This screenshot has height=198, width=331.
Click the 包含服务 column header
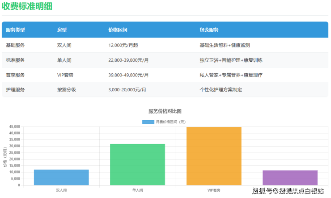pos(209,30)
